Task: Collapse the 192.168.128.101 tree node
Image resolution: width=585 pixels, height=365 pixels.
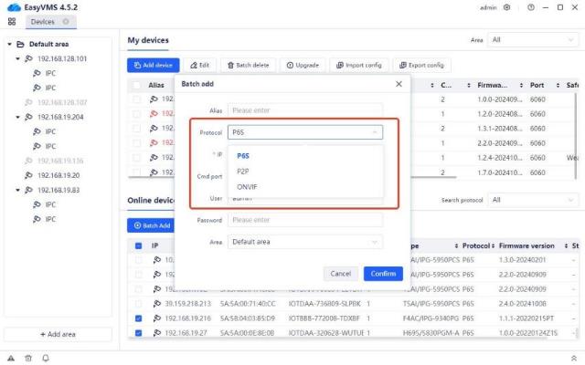Action: pos(17,58)
